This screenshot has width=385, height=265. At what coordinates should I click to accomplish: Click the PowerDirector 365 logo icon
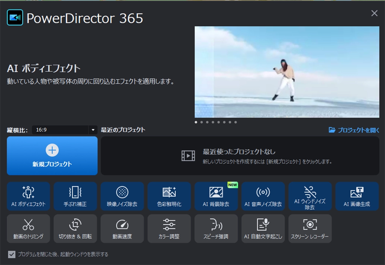coord(15,17)
